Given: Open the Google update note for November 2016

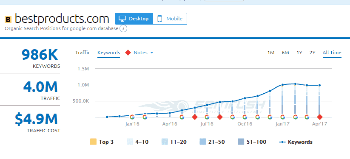Looking at the screenshot, I should [258, 117].
